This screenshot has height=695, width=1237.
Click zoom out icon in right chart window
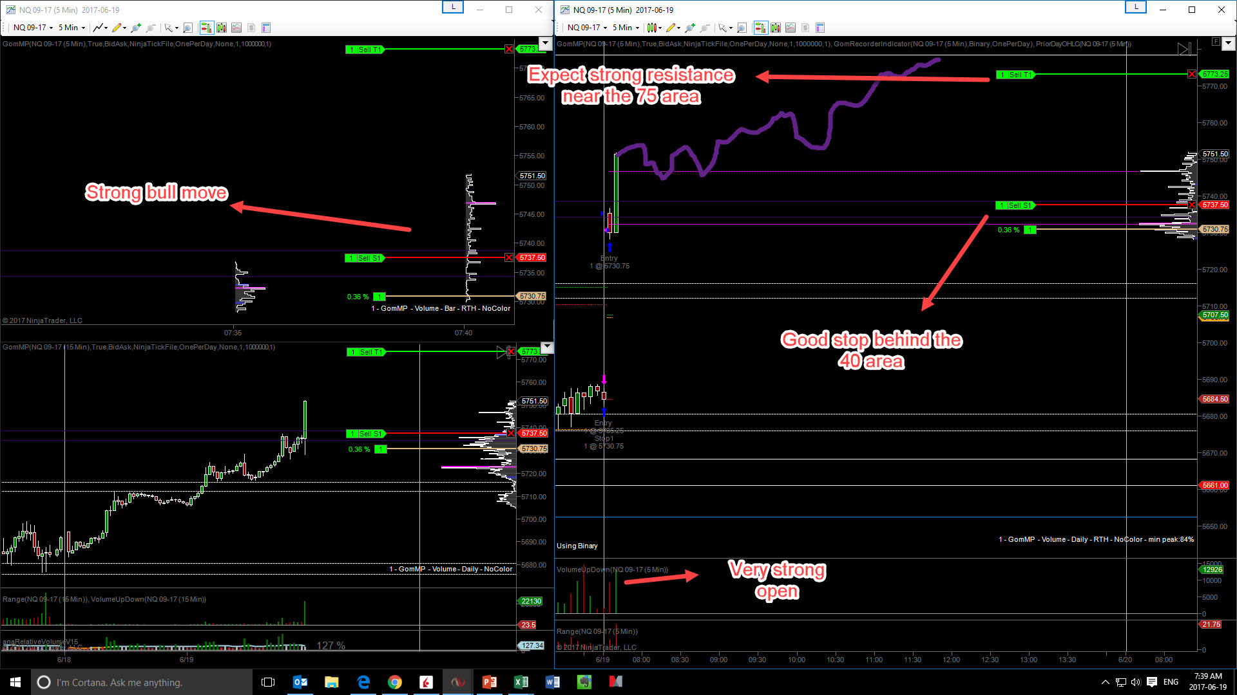point(705,28)
